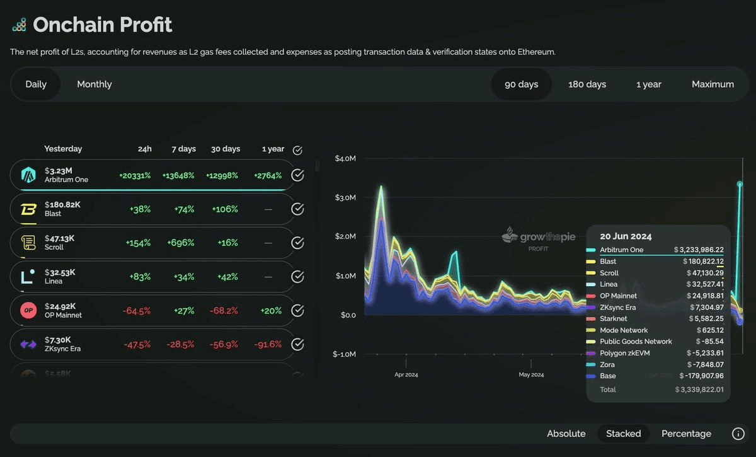
Task: Select the 180 days timeframe
Action: pyautogui.click(x=587, y=84)
